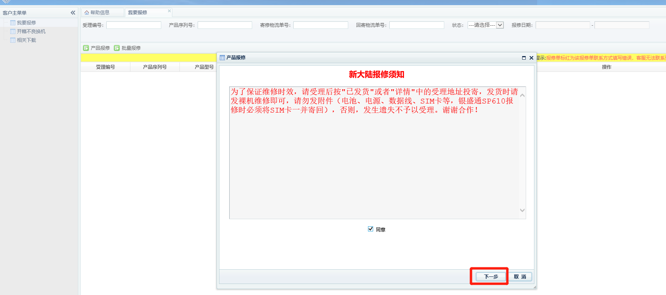
Task: Click the 操作 column header
Action: pyautogui.click(x=606, y=67)
